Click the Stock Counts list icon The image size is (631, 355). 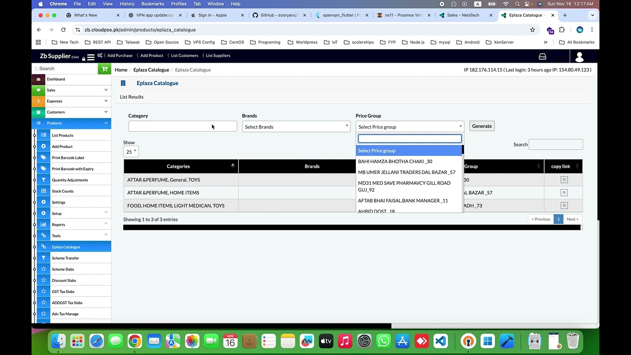[43, 191]
